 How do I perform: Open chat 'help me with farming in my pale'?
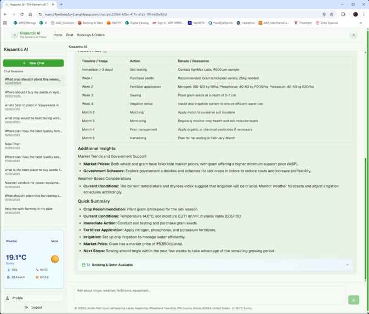click(x=33, y=210)
